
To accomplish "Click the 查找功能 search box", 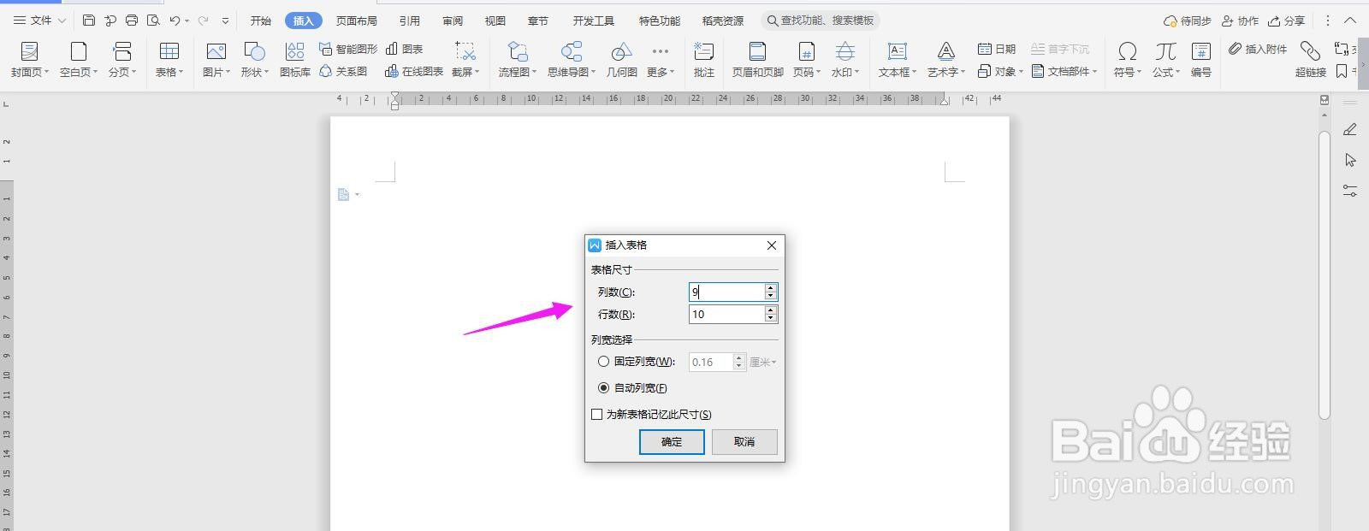I will tap(821, 21).
